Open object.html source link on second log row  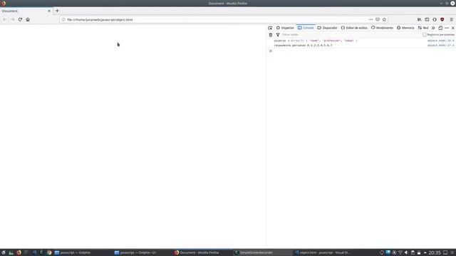click(440, 46)
